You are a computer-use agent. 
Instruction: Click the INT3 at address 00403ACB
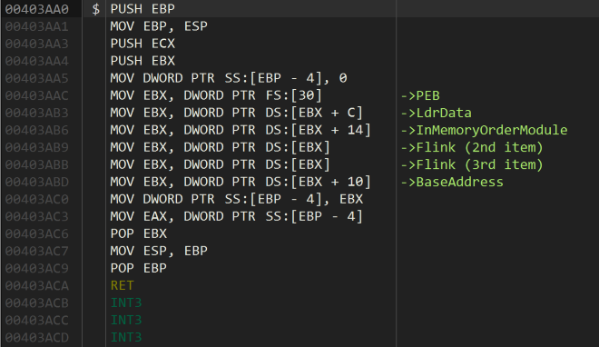tap(126, 302)
